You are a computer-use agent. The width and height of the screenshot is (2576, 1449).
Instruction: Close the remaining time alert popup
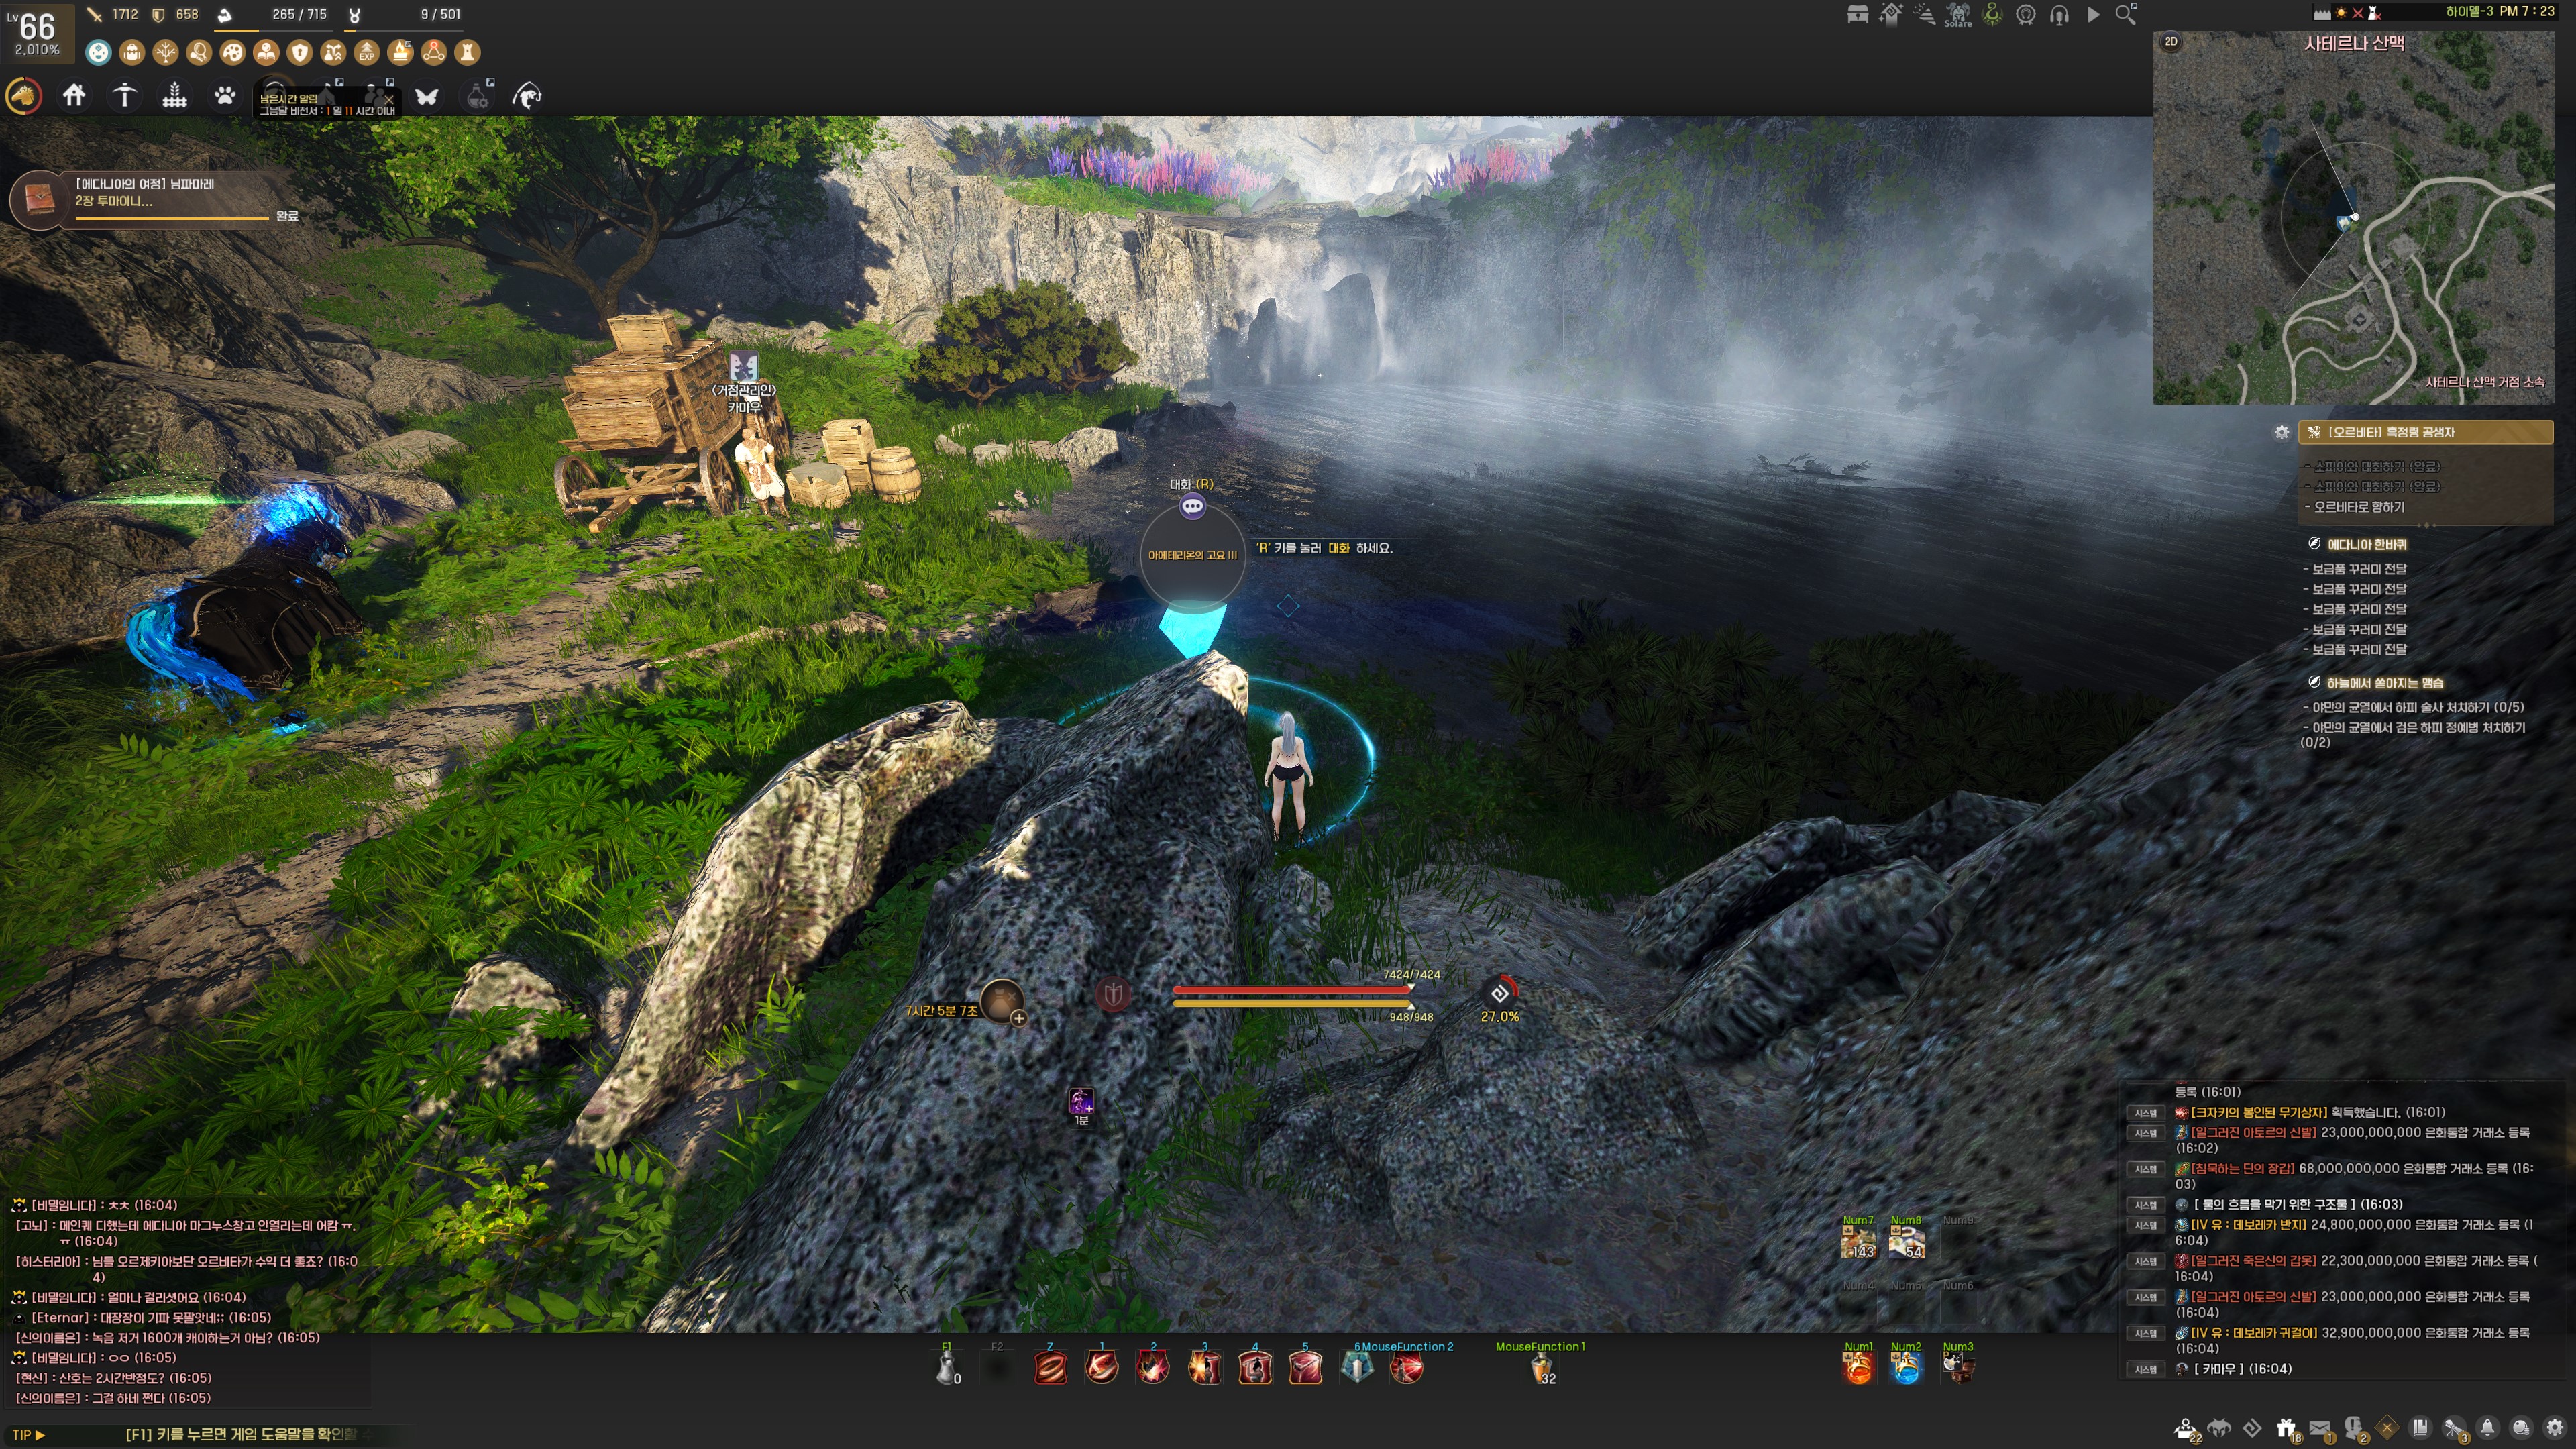tap(388, 99)
